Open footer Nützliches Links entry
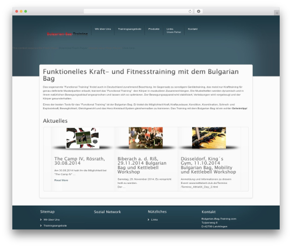292x247 pixels. pos(154,220)
